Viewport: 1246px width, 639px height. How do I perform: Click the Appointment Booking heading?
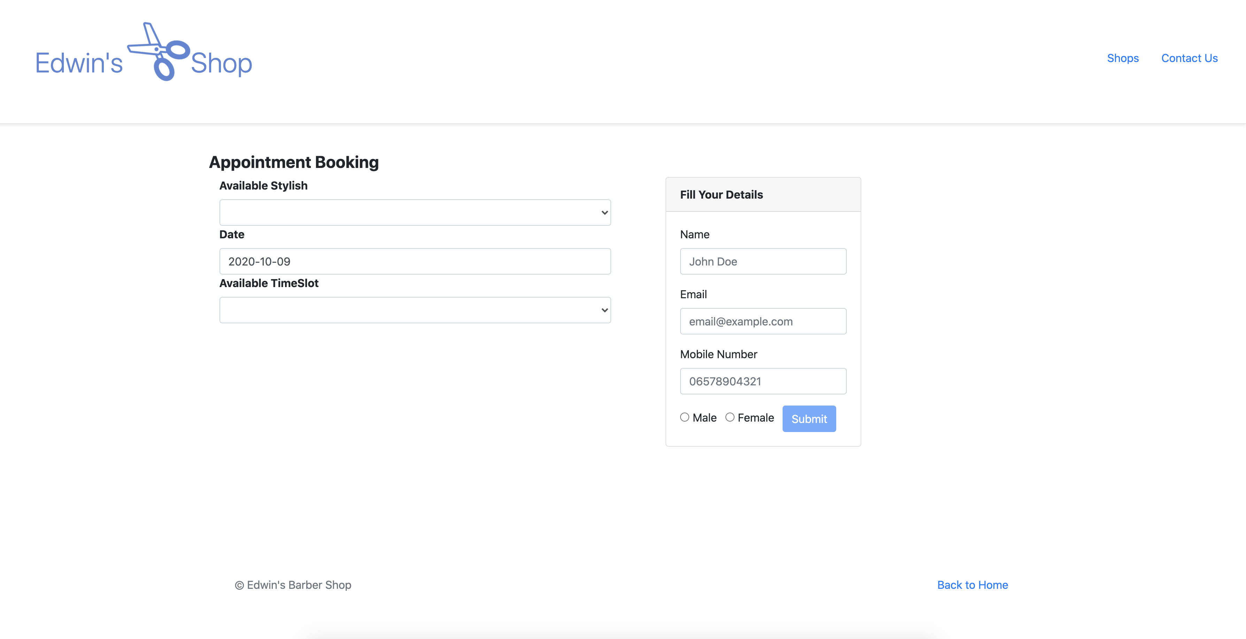[294, 162]
